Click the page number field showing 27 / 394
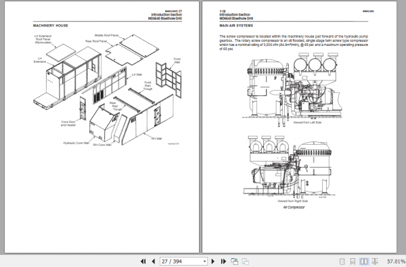406x267 pixels. point(183,262)
